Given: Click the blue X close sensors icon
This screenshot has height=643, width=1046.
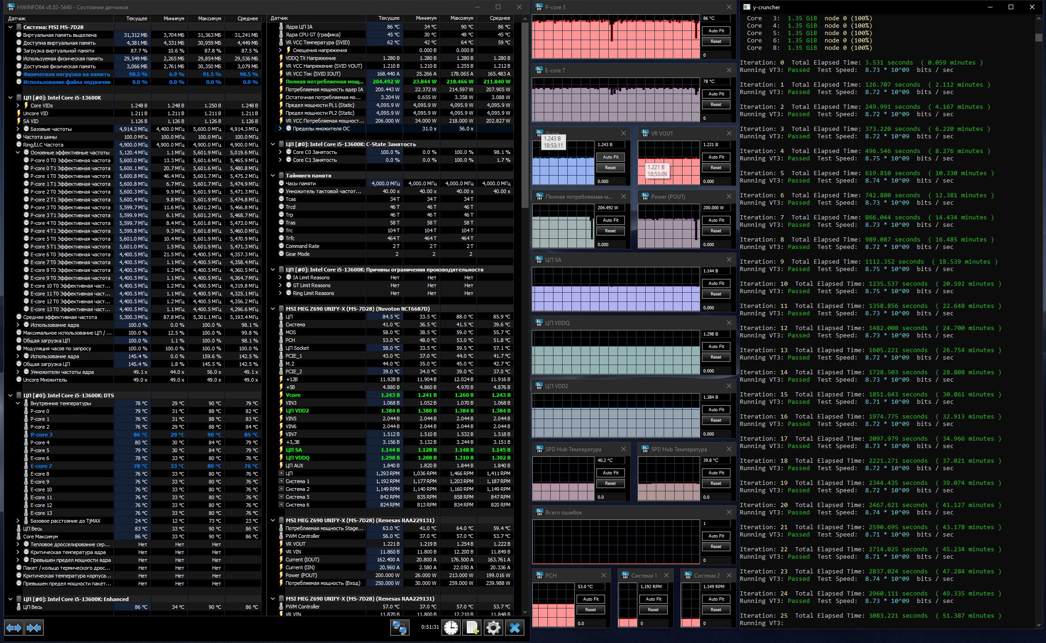Looking at the screenshot, I should pos(515,628).
